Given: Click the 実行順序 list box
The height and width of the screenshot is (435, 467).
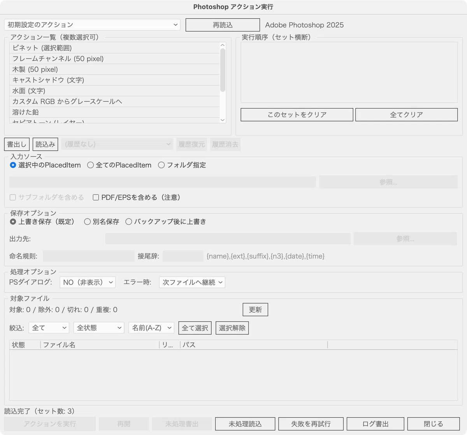Looking at the screenshot, I should tap(349, 72).
